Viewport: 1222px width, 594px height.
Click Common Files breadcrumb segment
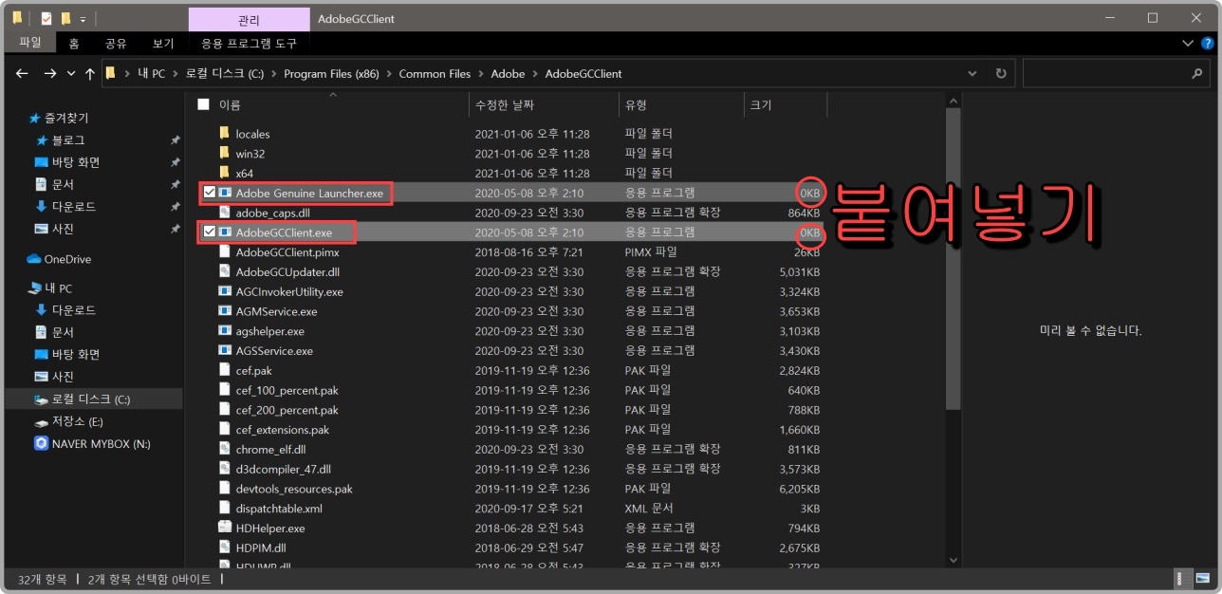(435, 73)
